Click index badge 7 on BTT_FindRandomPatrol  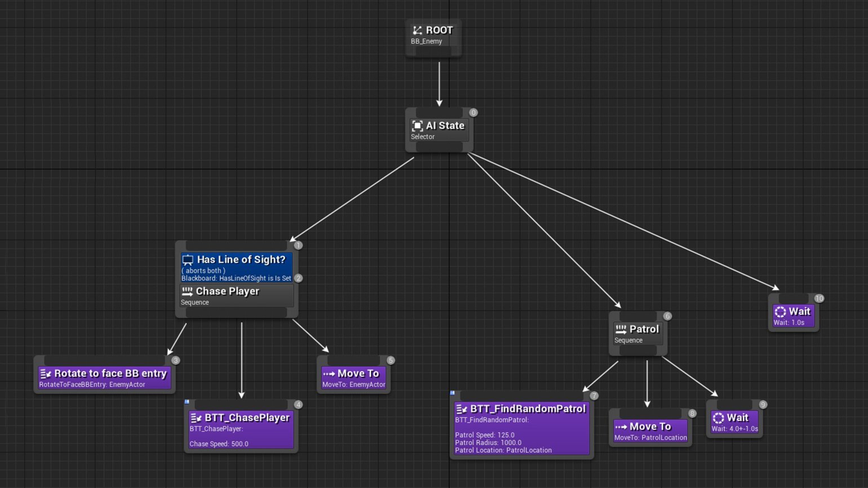594,396
